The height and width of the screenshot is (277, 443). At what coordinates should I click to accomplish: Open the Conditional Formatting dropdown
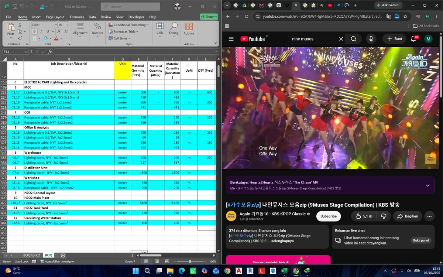click(128, 25)
